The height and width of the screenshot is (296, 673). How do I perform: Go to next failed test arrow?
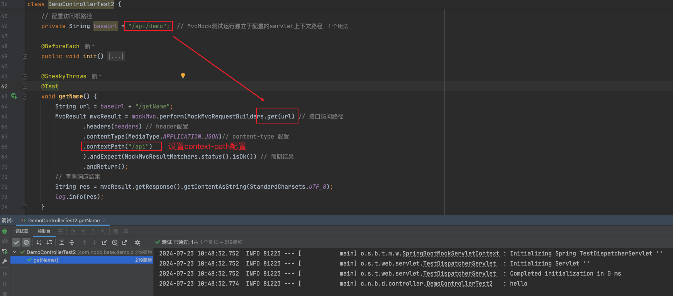[95, 242]
